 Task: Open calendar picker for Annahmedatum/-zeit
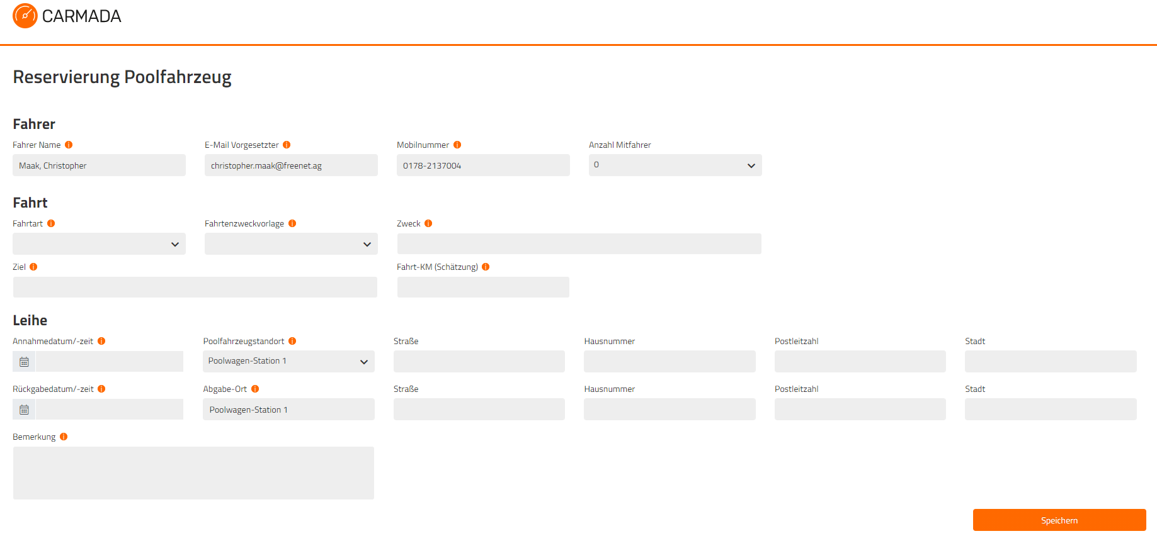pyautogui.click(x=24, y=362)
